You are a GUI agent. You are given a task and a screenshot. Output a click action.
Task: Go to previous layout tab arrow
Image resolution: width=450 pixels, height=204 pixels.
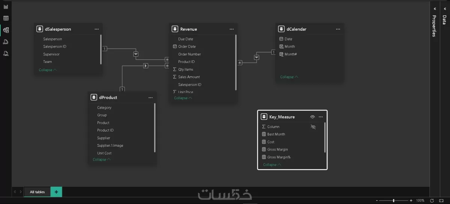(x=15, y=192)
